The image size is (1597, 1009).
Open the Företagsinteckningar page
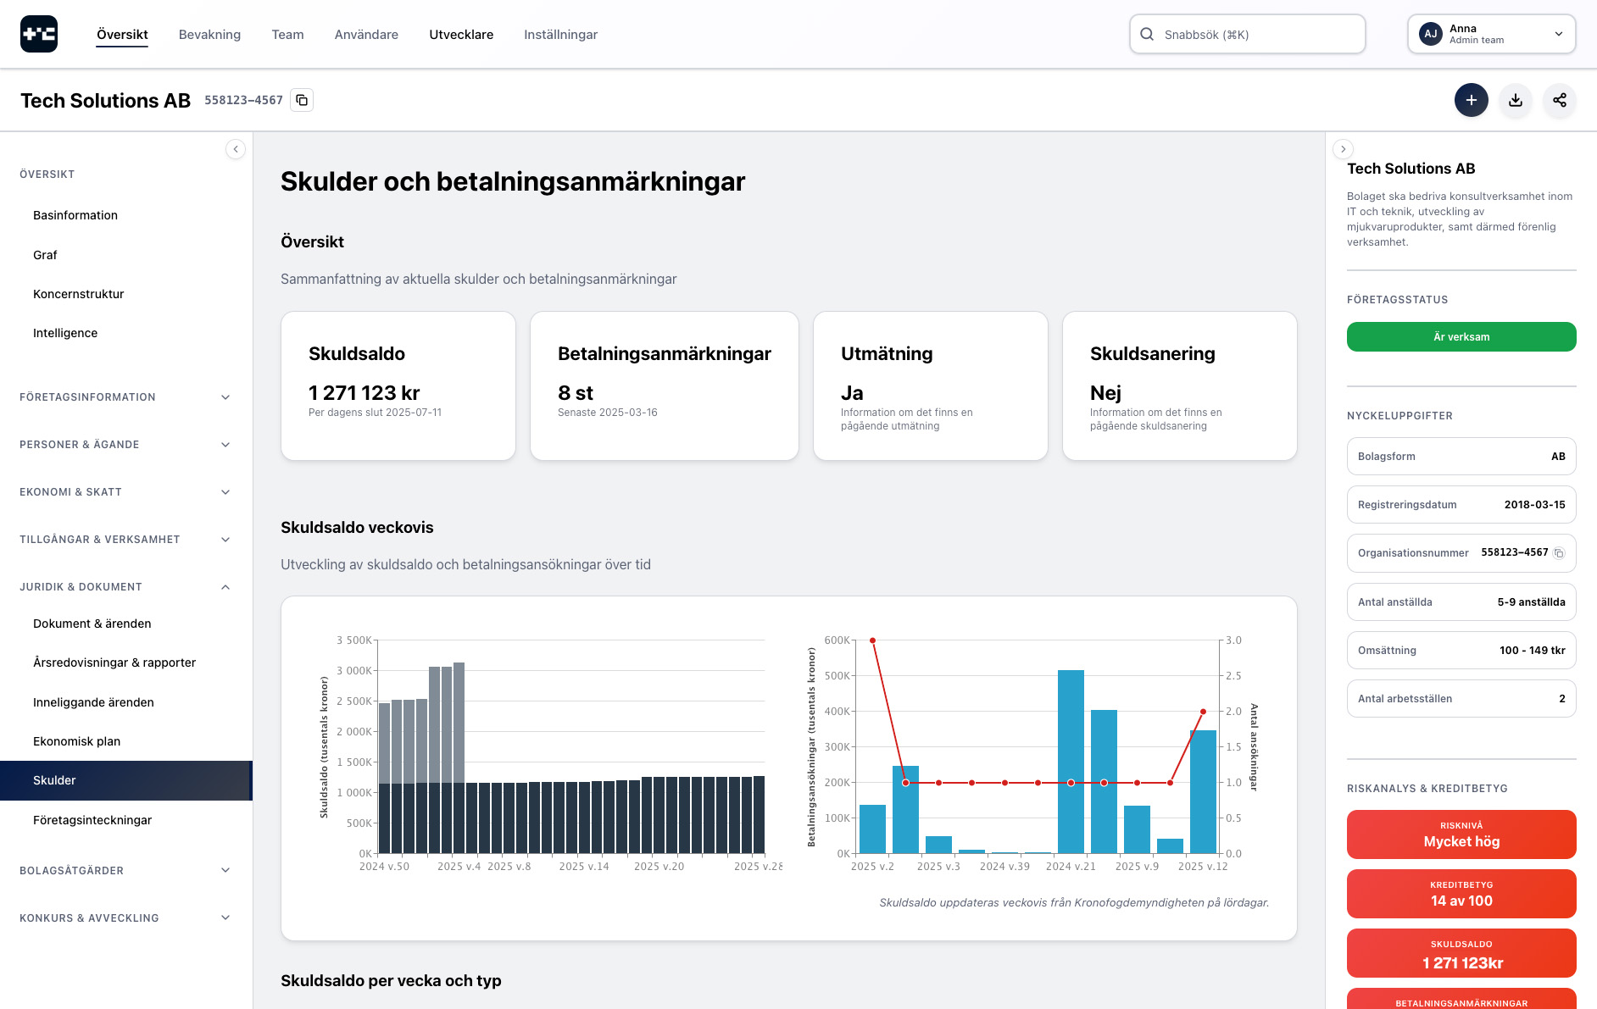click(92, 819)
